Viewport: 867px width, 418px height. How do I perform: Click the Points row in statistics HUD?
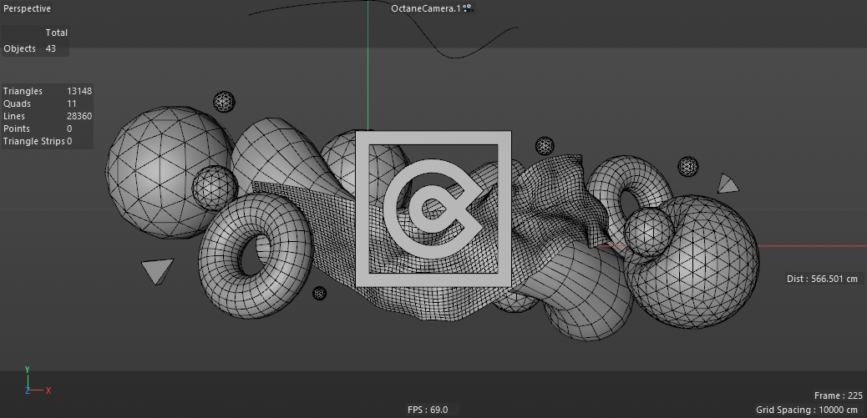(x=38, y=128)
